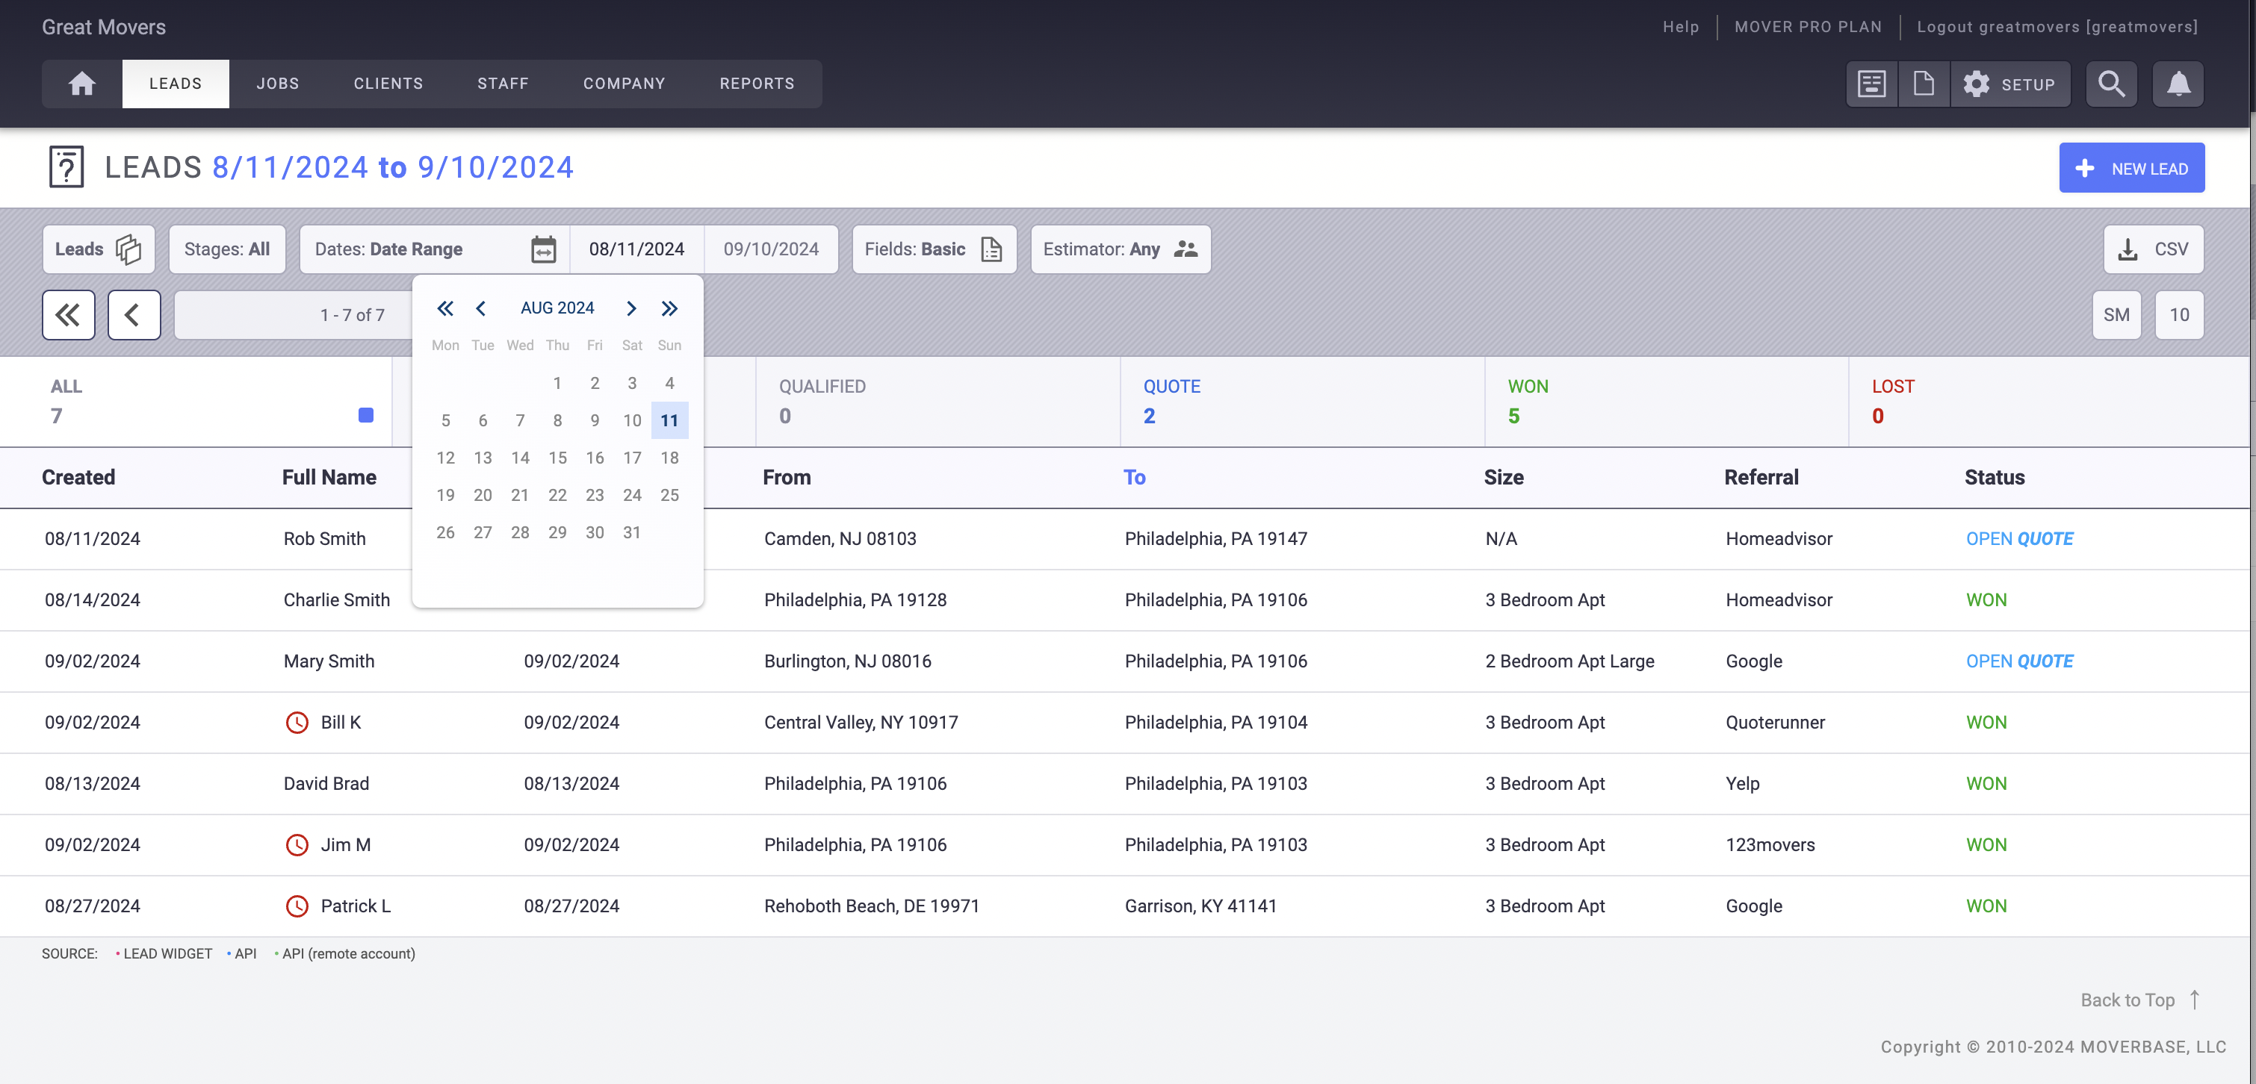Go to the Home icon tab
Viewport: 2256px width, 1084px height.
82,84
